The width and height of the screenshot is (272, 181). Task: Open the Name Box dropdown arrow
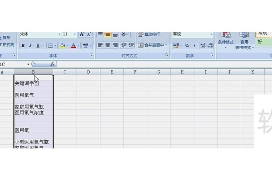28,64
